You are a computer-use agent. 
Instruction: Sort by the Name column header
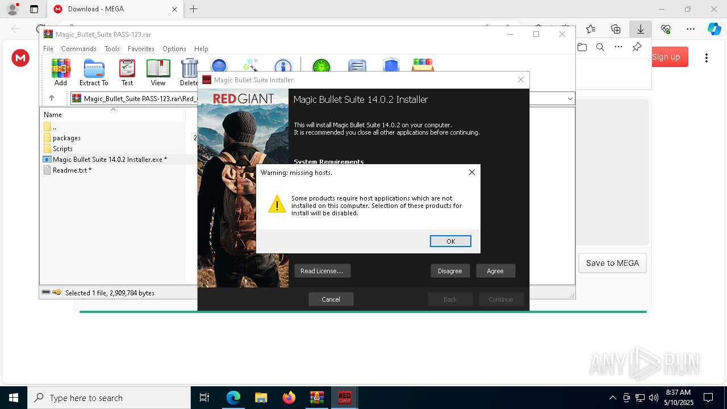(x=113, y=115)
